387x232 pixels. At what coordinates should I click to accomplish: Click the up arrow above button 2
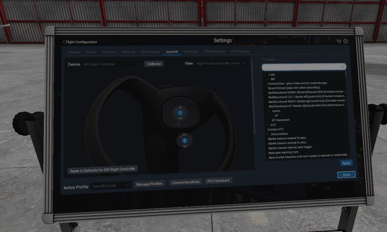(x=184, y=135)
